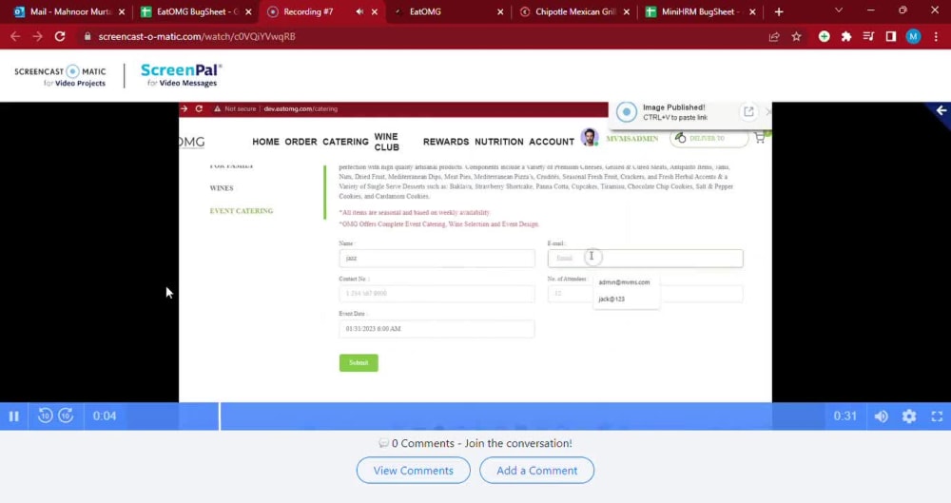
Task: Open NUTRITION menu item
Action: pos(499,142)
